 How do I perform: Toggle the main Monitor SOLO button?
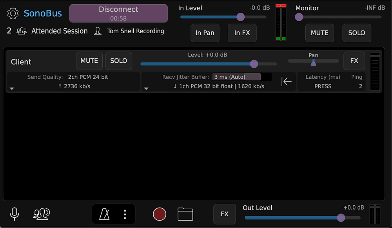click(x=357, y=33)
